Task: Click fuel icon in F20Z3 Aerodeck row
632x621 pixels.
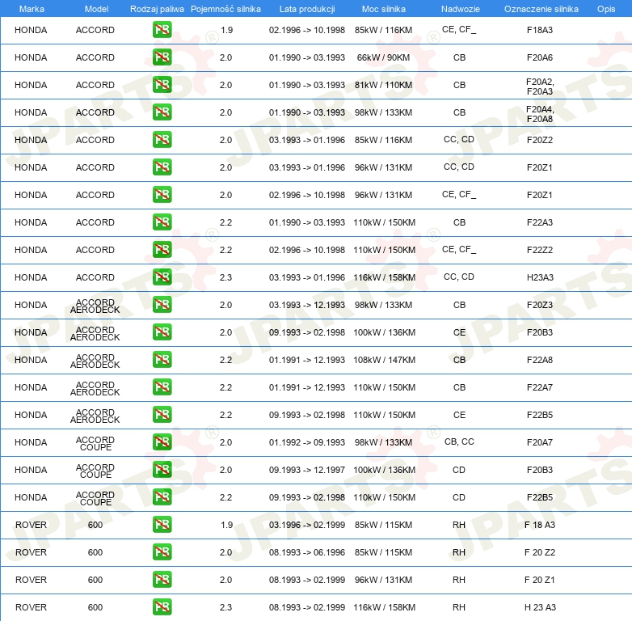Action: point(162,305)
